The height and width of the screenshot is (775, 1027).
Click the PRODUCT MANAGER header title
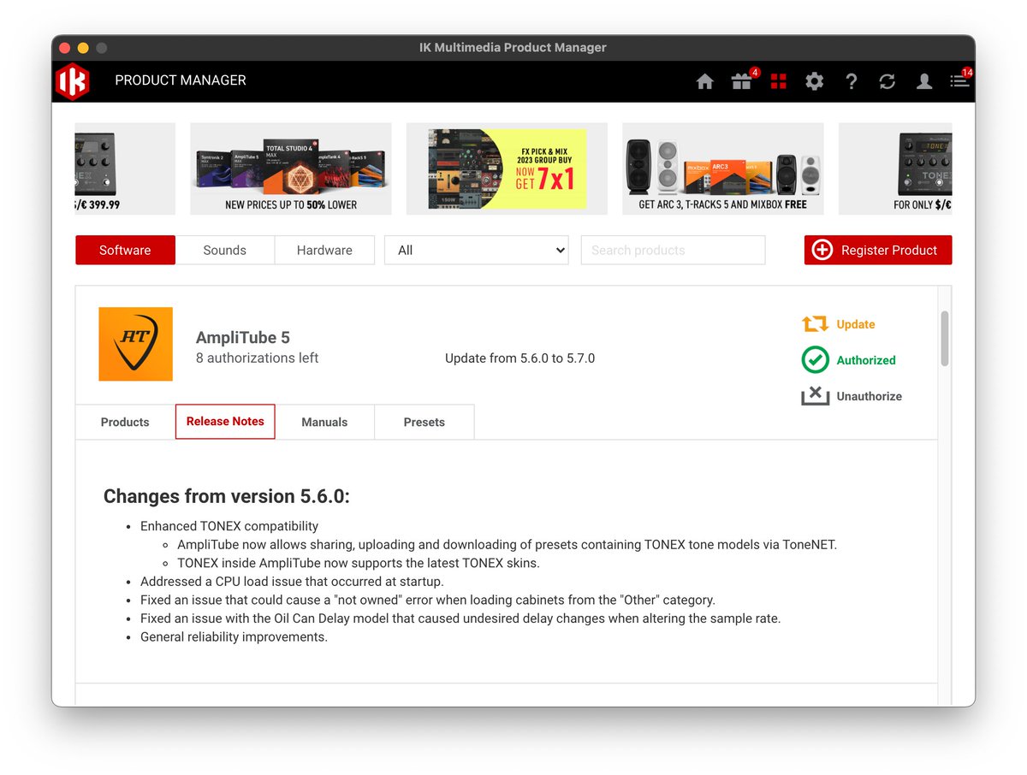pyautogui.click(x=181, y=80)
